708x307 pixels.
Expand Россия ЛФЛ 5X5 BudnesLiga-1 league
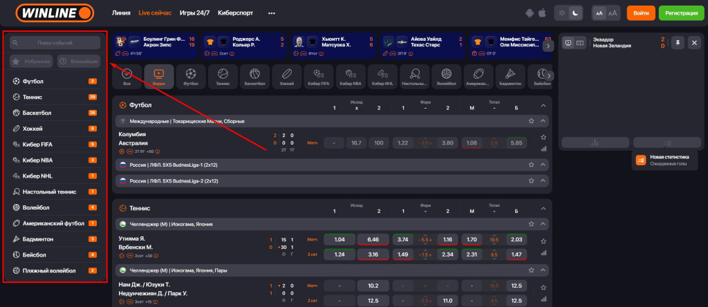pyautogui.click(x=543, y=165)
